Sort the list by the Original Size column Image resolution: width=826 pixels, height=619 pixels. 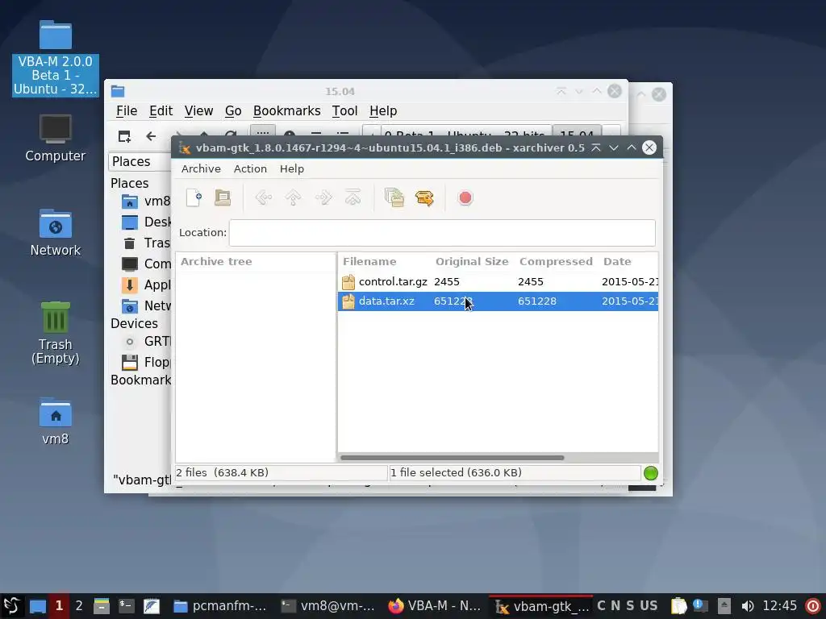(472, 262)
